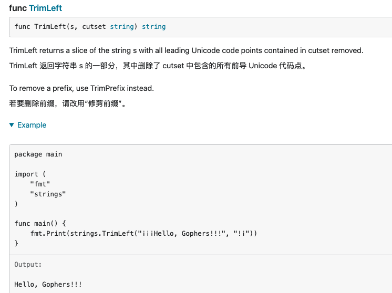Click the cutset parameter's string type link
This screenshot has width=392, height=293.
pos(122,26)
